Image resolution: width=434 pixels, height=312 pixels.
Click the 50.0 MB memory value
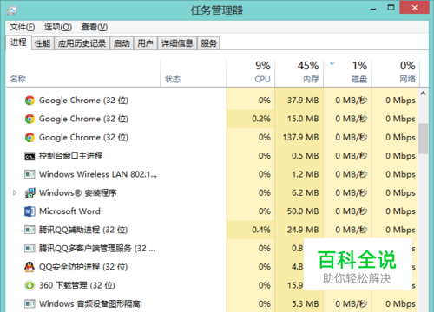(303, 211)
